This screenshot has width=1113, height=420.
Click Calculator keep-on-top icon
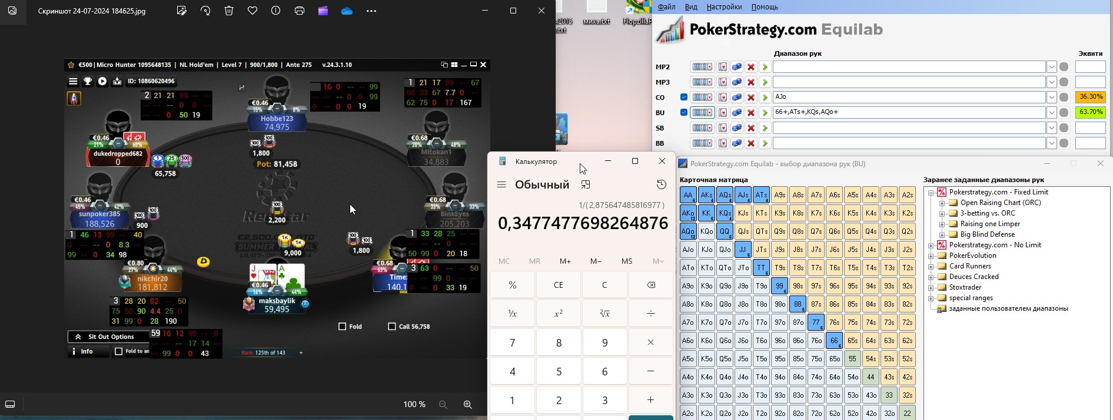pyautogui.click(x=586, y=184)
